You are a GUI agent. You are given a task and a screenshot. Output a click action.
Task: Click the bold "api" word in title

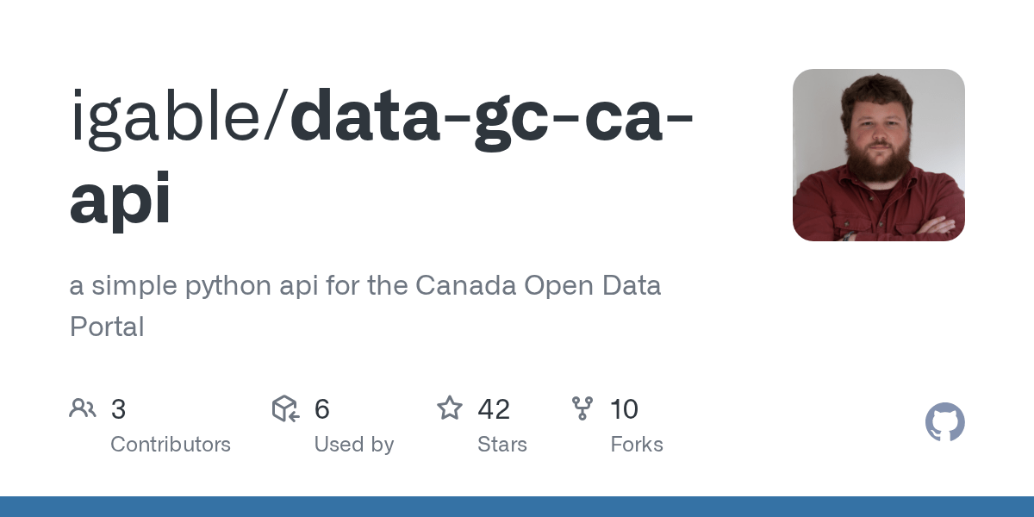[x=121, y=200]
